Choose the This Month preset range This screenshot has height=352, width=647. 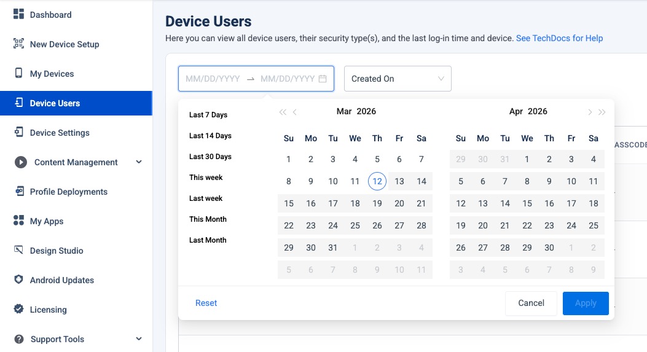point(208,219)
